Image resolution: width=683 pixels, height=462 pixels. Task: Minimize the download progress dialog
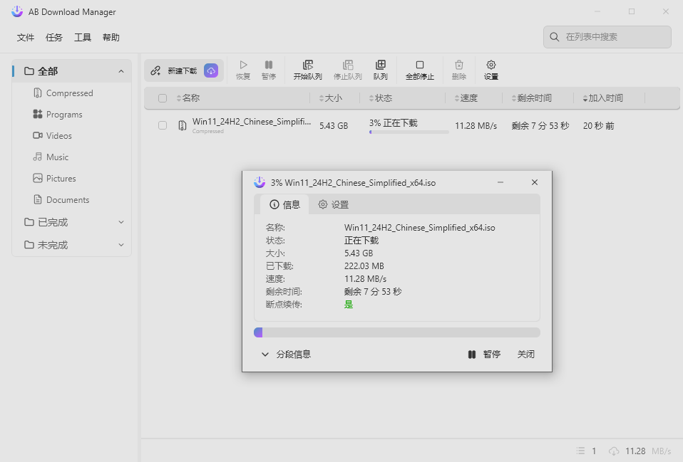click(500, 182)
